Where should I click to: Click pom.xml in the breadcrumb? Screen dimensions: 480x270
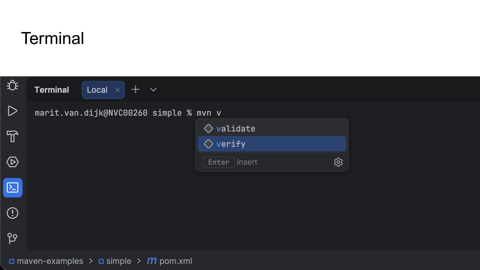pyautogui.click(x=175, y=261)
